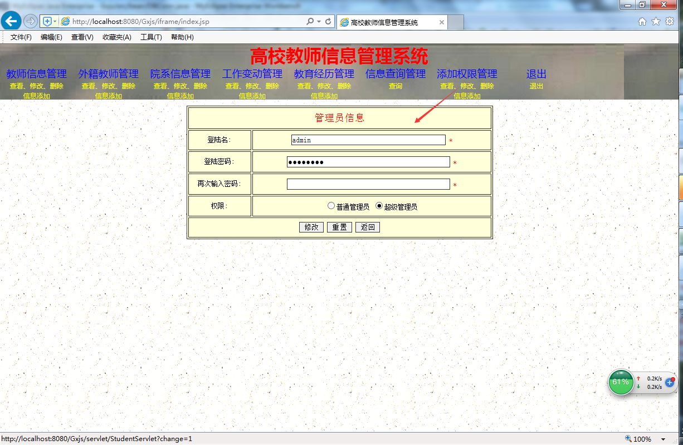This screenshot has height=445, width=683.
Task: Click the 重置 reset button
Action: coord(339,227)
